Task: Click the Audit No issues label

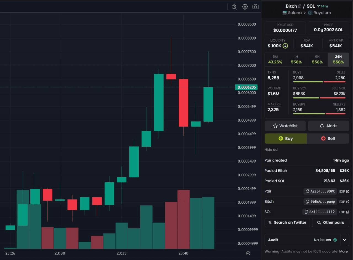Action: (x=322, y=240)
